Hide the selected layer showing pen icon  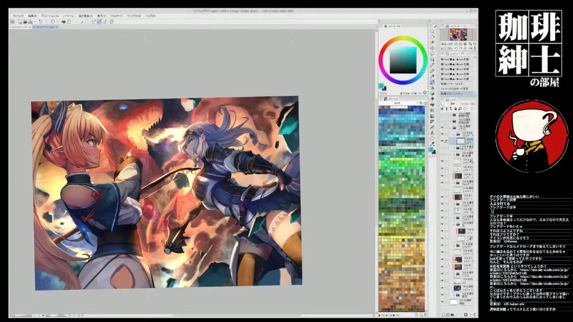(x=442, y=141)
